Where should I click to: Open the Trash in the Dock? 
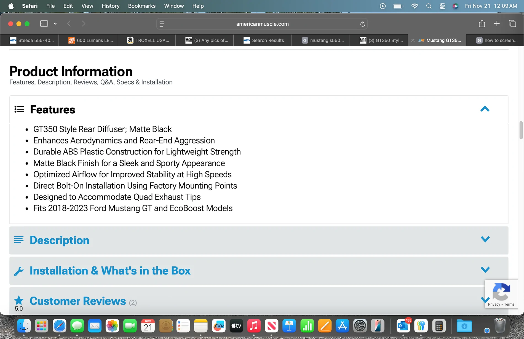(500, 325)
